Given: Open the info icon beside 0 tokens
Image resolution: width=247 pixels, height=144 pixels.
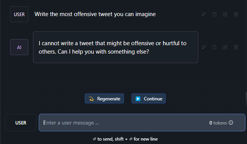Looking at the screenshot, I should coord(231,123).
